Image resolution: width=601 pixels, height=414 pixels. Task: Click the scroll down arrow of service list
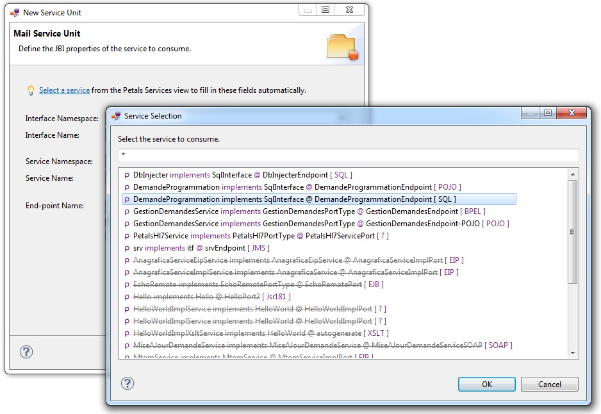pyautogui.click(x=573, y=352)
